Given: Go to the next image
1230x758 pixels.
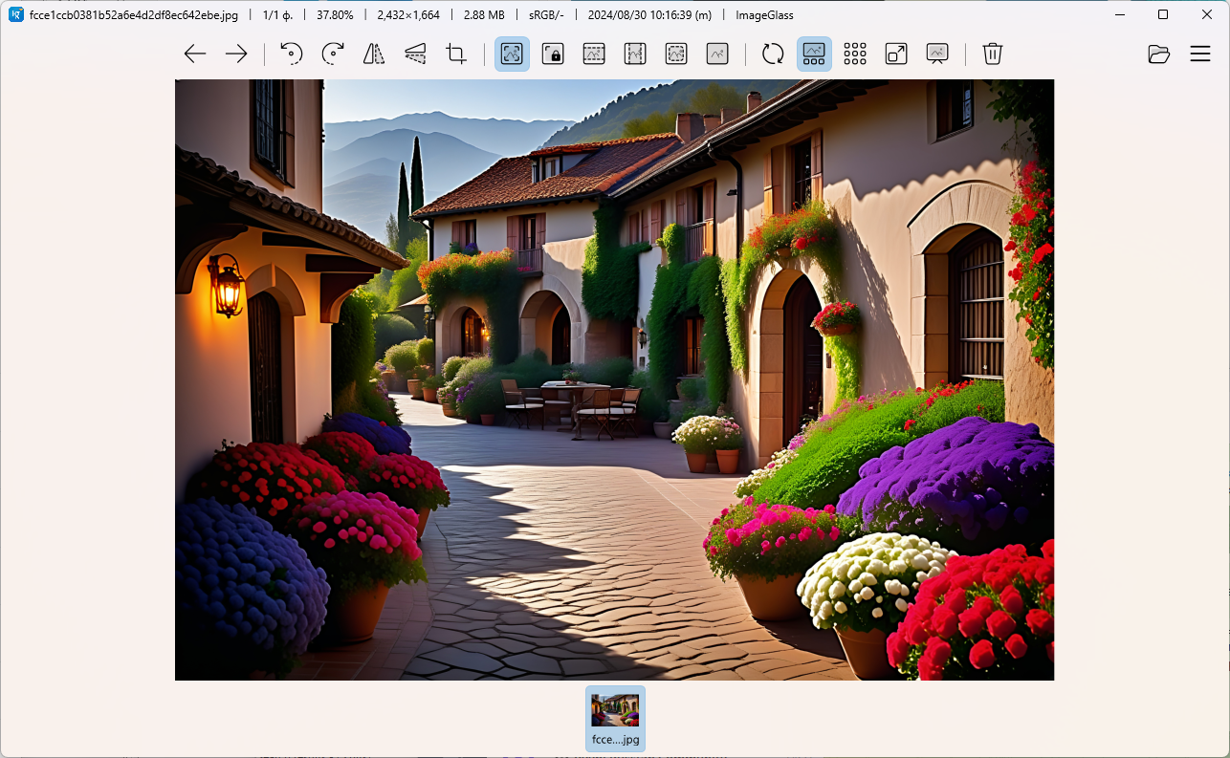Looking at the screenshot, I should (x=236, y=54).
